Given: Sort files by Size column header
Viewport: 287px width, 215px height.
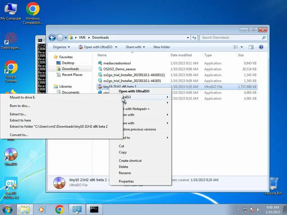Looking at the screenshot, I should pyautogui.click(x=247, y=55).
